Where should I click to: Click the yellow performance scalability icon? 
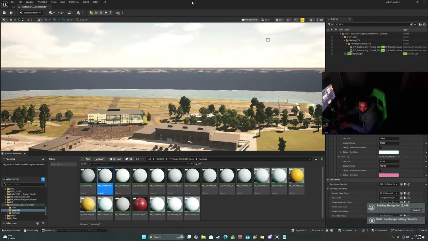pyautogui.click(x=302, y=20)
